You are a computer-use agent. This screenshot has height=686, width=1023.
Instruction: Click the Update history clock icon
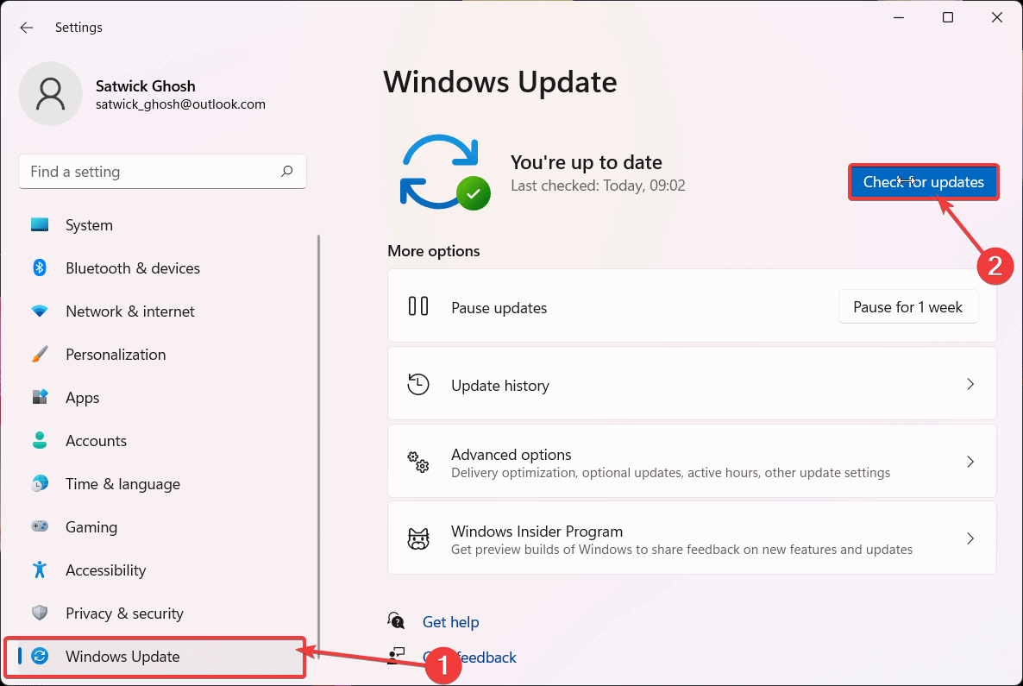pos(418,385)
